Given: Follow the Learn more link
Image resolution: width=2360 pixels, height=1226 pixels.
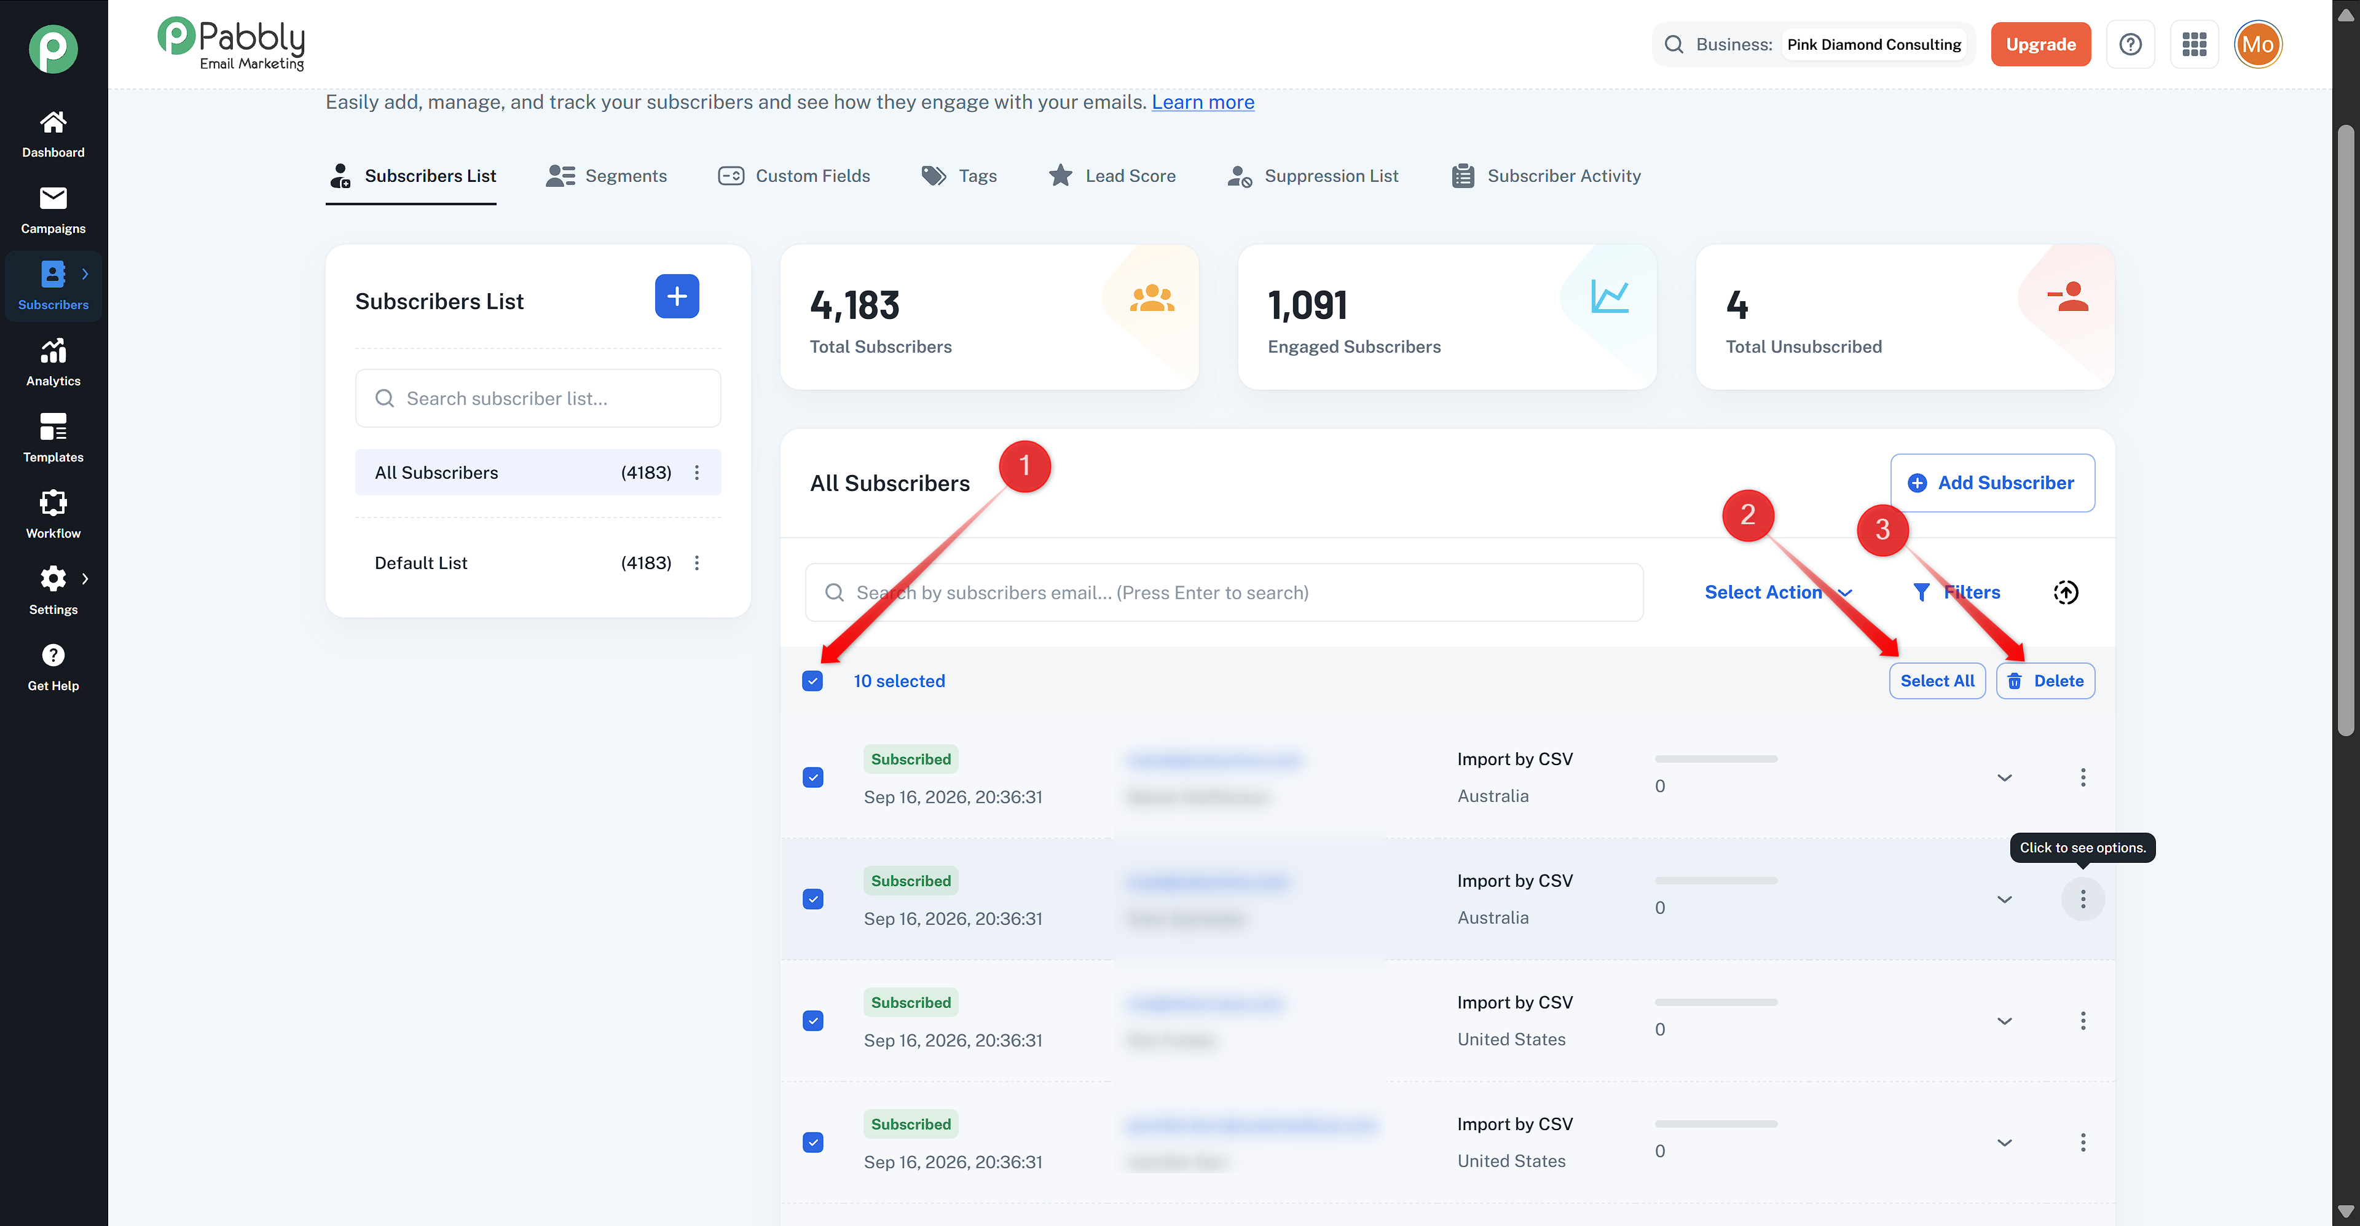Looking at the screenshot, I should tap(1203, 102).
